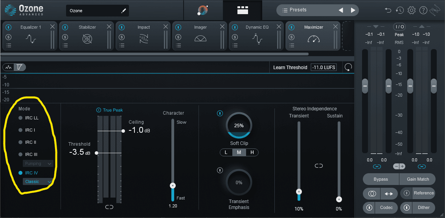Go to previous preset arrow
Screen dimensions: 445x218
341,10
